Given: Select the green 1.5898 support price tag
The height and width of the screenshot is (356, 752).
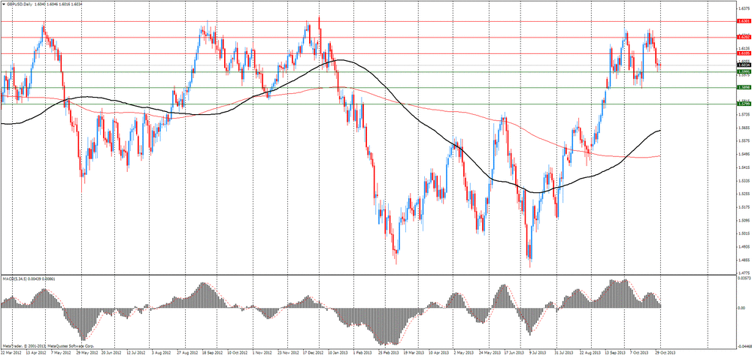Looking at the screenshot, I should (744, 88).
